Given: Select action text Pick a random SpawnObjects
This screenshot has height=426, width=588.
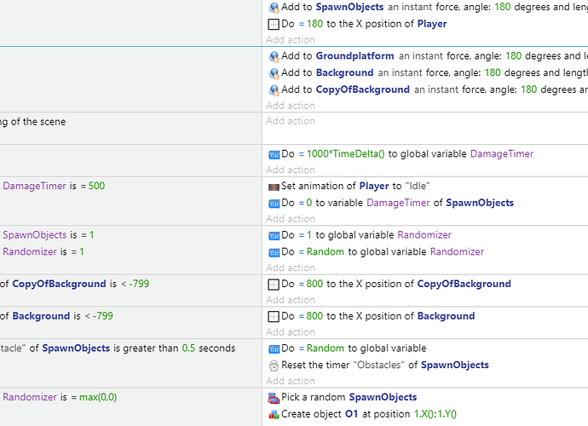Looking at the screenshot, I should tap(349, 398).
